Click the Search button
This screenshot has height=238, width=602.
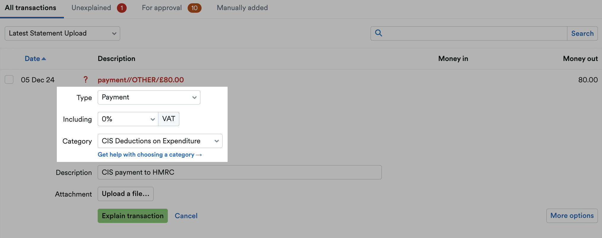tap(582, 33)
